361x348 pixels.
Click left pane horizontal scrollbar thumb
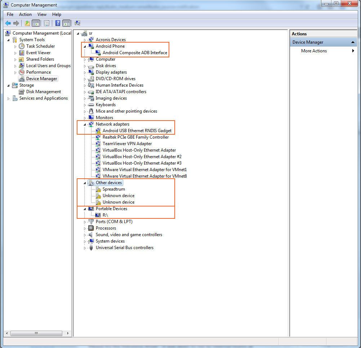36,333
